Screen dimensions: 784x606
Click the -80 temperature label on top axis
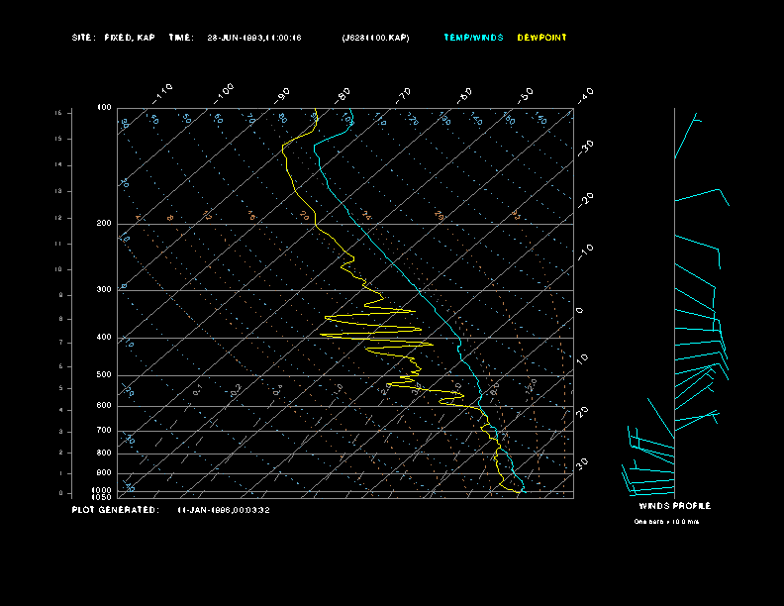point(343,94)
